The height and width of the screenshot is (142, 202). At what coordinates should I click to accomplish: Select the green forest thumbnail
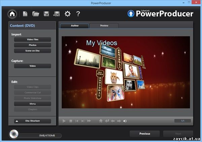pos(109,63)
